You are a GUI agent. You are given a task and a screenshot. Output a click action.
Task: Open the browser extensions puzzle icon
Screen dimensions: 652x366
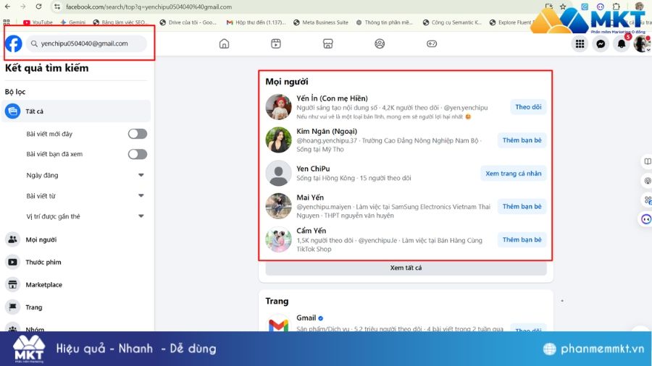click(617, 7)
